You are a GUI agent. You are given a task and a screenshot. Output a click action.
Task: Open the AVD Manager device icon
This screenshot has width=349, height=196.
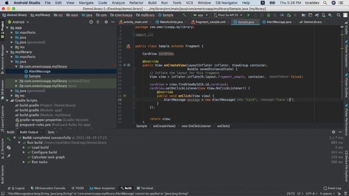coord(323,15)
